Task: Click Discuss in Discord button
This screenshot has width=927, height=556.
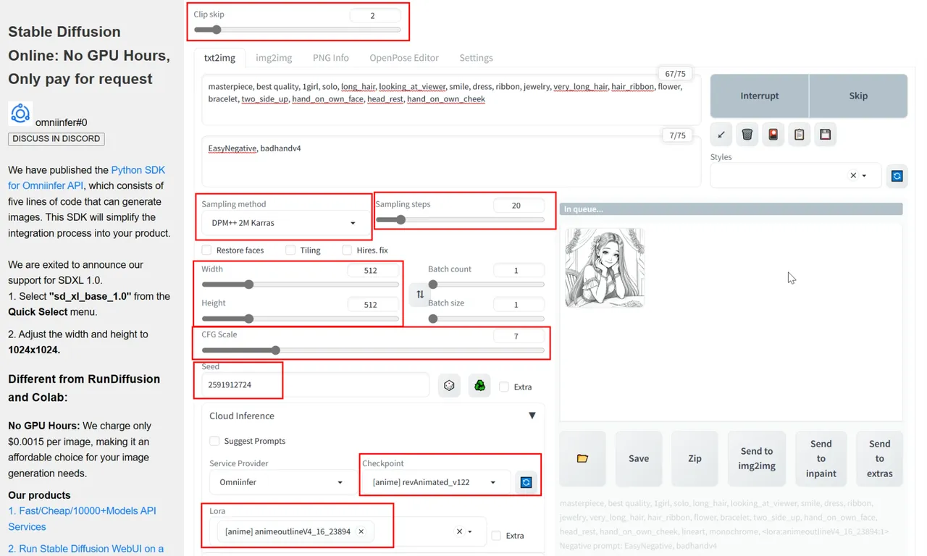Action: [x=56, y=138]
